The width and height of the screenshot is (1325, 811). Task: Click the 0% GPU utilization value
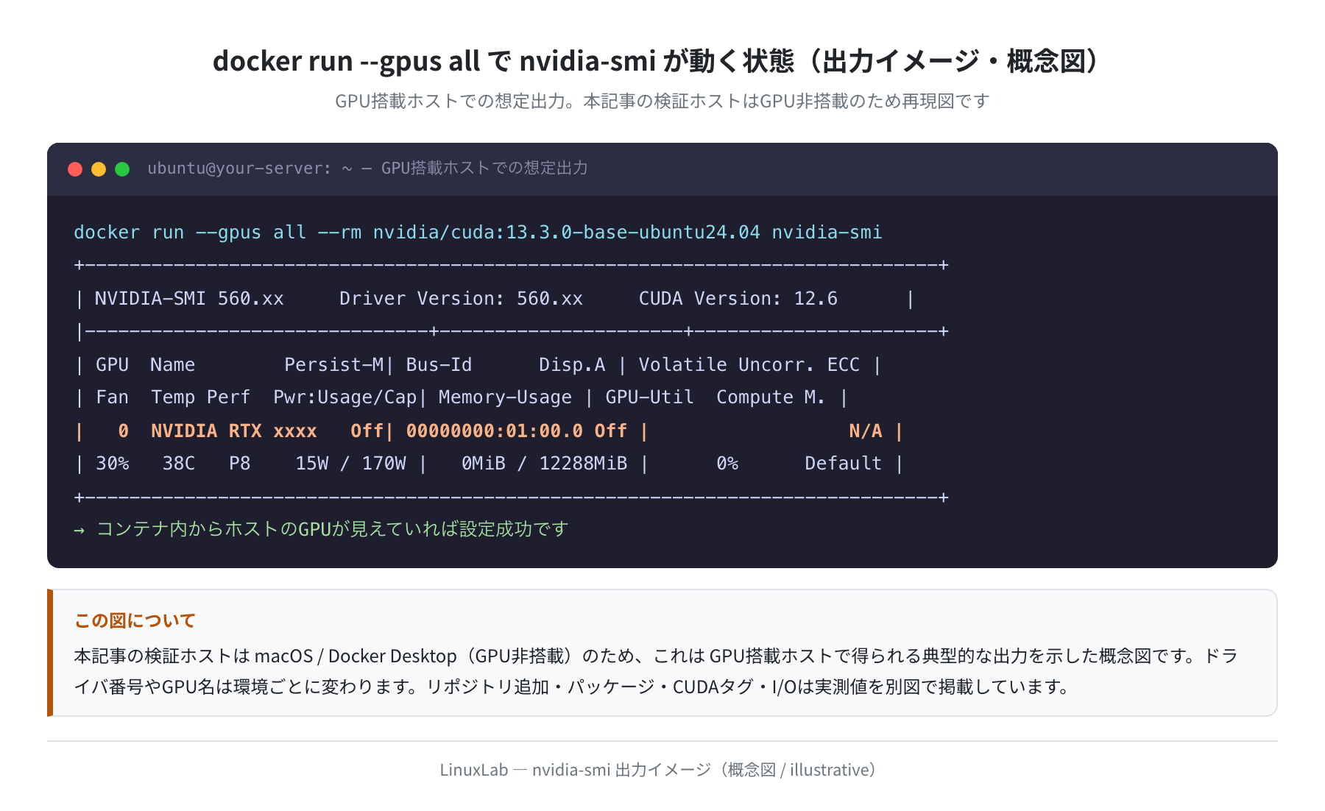727,464
